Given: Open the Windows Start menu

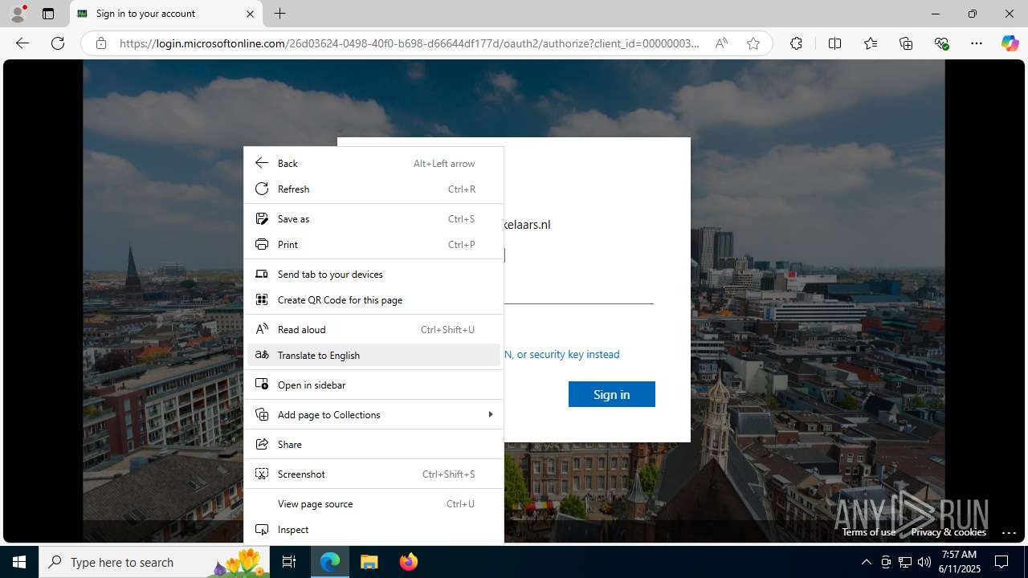Looking at the screenshot, I should click(19, 562).
